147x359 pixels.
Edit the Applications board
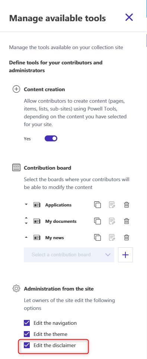(x=112, y=205)
